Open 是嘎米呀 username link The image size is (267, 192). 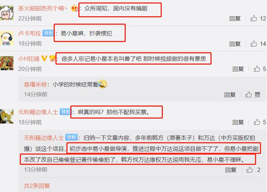click(35, 84)
